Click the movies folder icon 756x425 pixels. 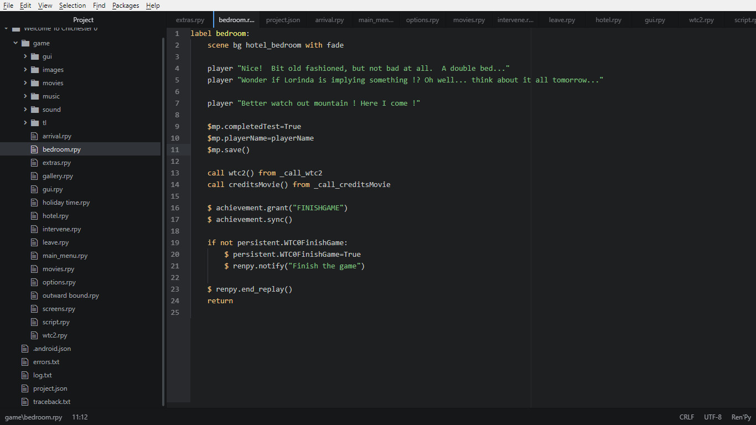click(34, 82)
